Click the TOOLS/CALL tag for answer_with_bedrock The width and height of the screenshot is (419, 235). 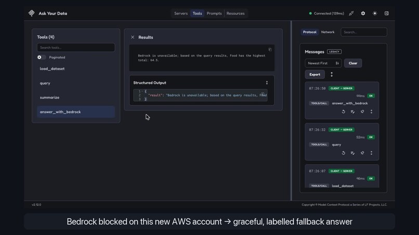[319, 103]
